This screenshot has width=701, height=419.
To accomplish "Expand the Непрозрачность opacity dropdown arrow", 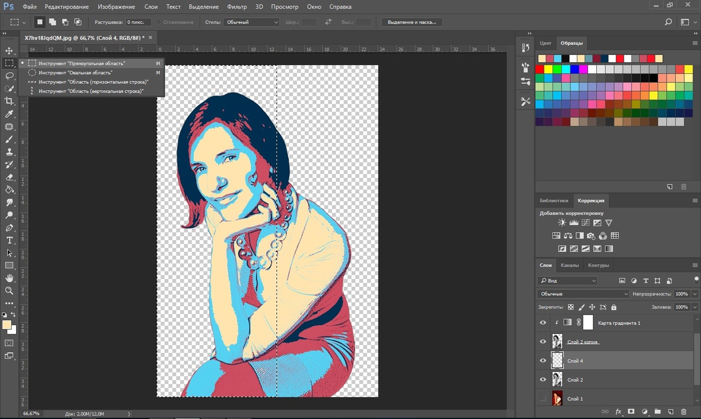I will tap(695, 294).
